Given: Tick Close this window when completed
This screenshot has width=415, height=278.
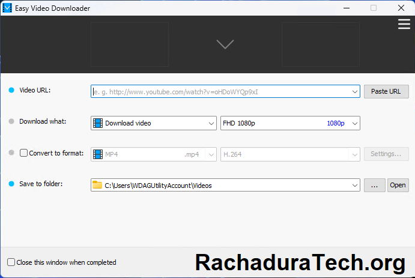Looking at the screenshot, I should 11,262.
